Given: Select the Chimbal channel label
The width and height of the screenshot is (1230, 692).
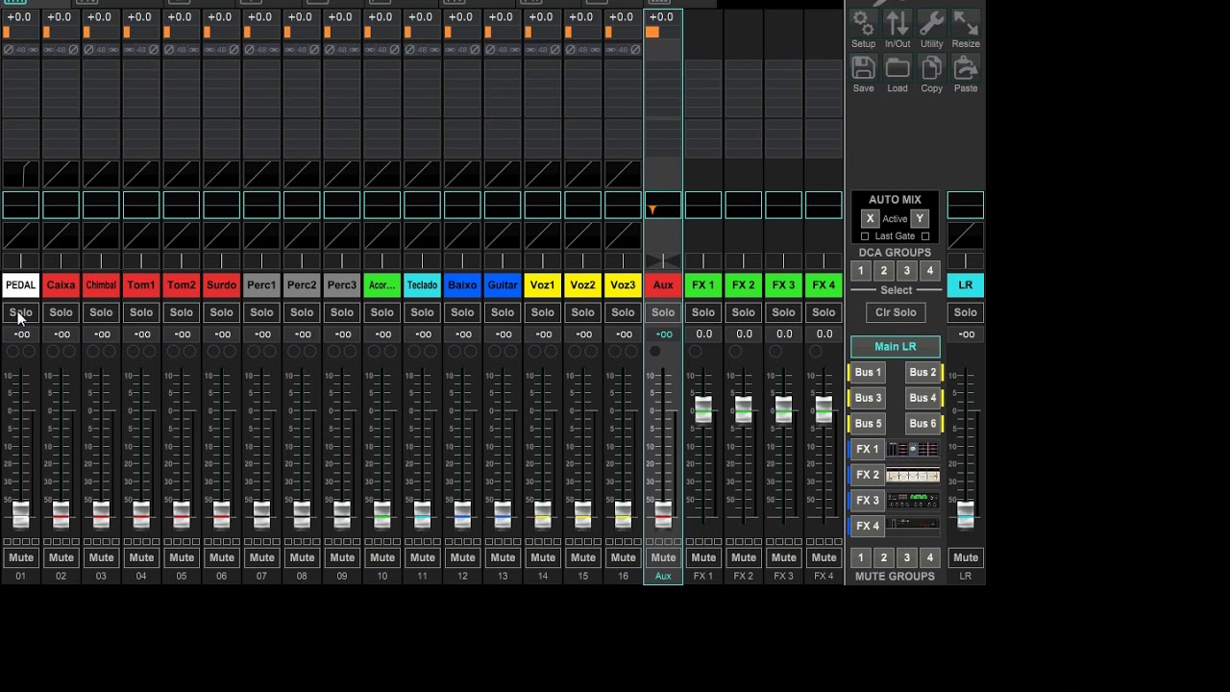Looking at the screenshot, I should pos(101,285).
